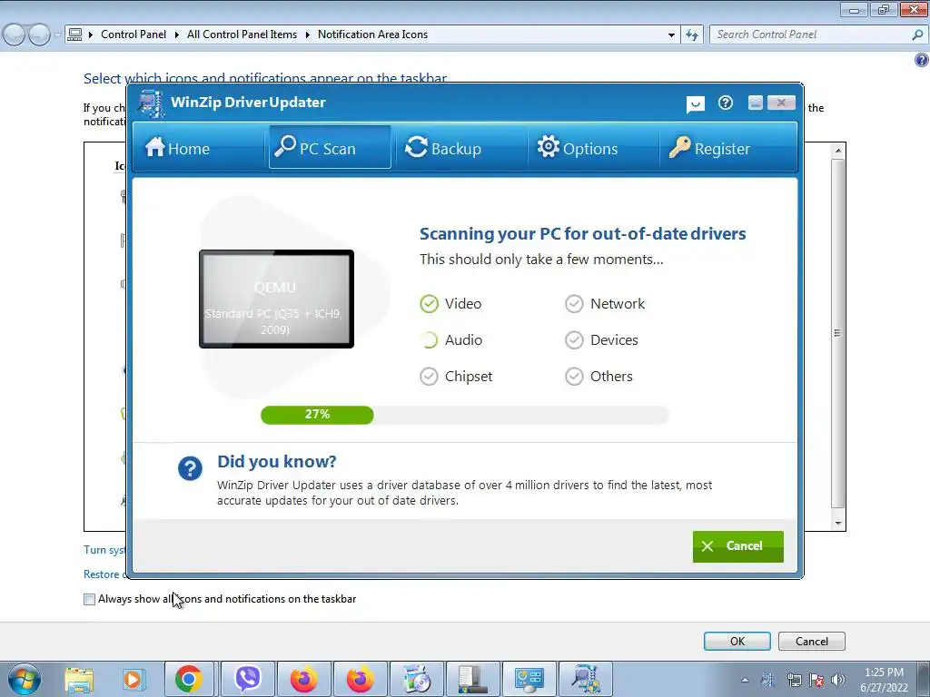
Task: Click the feedback smiley icon in title bar
Action: pos(695,104)
